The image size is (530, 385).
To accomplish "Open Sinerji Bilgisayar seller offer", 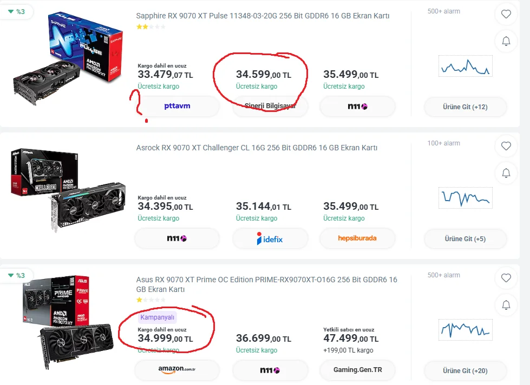I will (270, 106).
